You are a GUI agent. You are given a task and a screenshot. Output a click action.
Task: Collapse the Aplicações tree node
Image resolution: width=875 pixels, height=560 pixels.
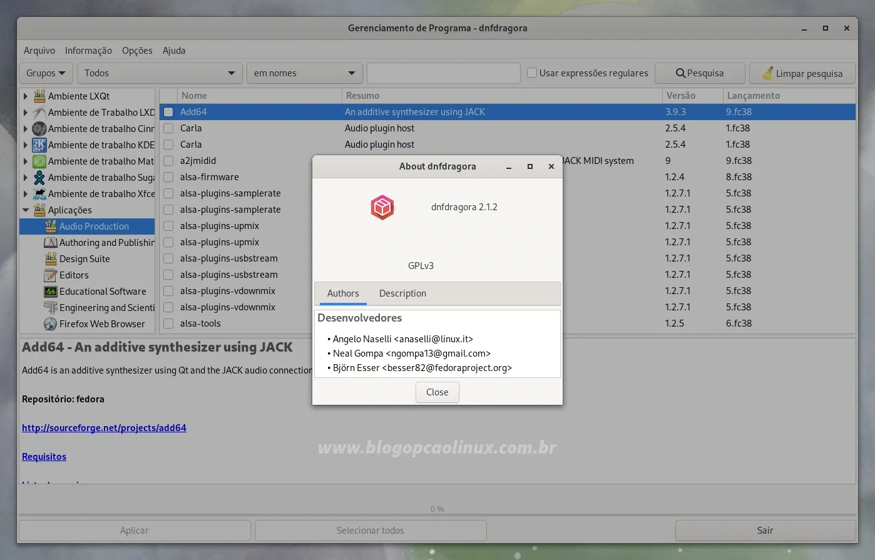tap(26, 210)
